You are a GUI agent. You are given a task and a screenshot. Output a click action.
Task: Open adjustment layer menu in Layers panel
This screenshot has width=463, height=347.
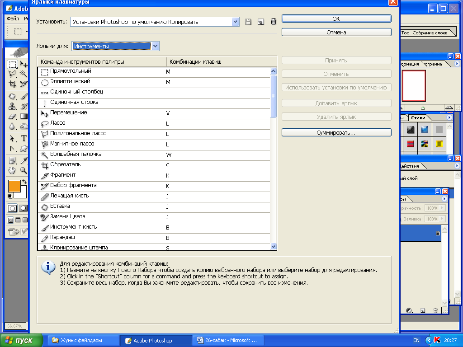(409, 310)
